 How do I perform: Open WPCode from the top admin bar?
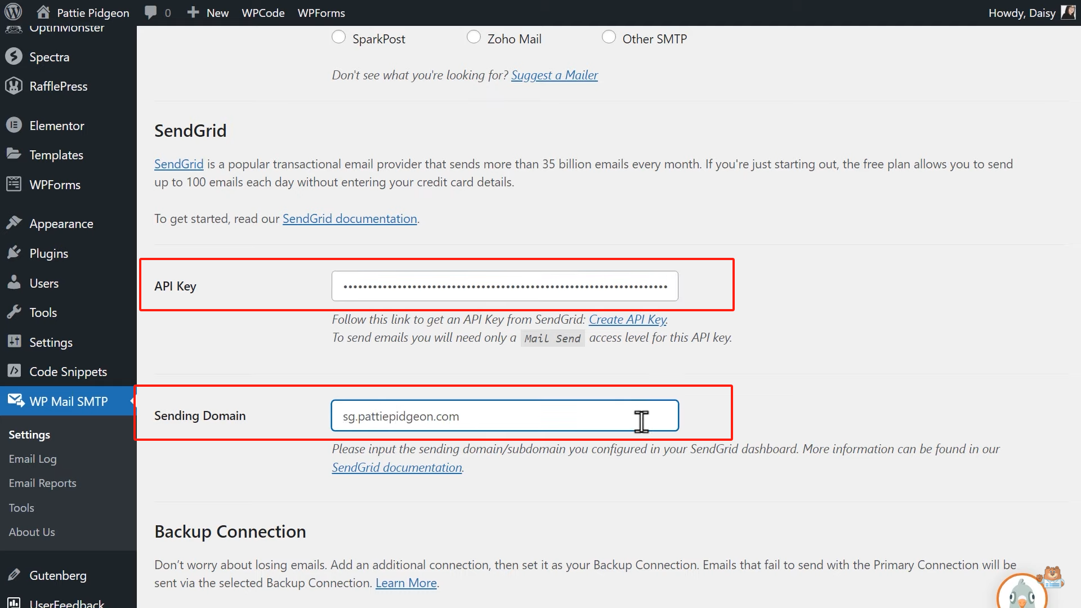(x=263, y=12)
